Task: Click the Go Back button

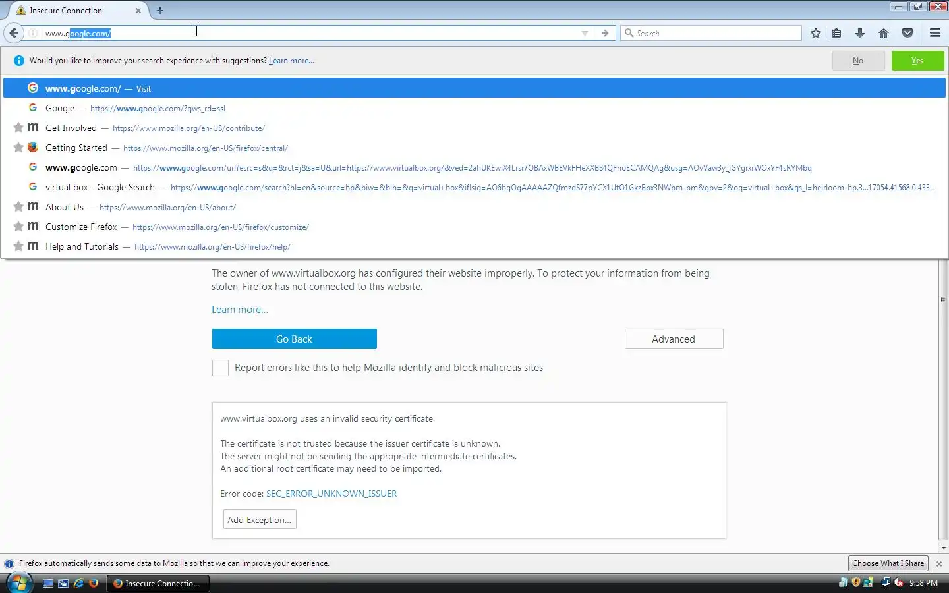Action: point(295,339)
